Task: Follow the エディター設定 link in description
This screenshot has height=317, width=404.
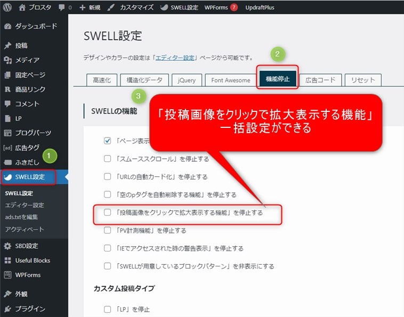Action: pyautogui.click(x=175, y=58)
